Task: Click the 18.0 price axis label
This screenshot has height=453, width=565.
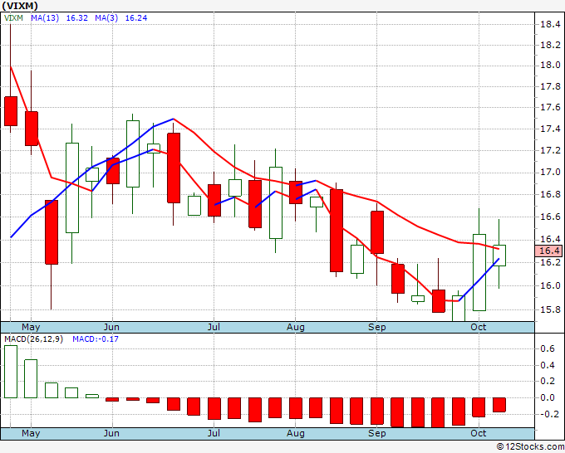Action: [550, 65]
